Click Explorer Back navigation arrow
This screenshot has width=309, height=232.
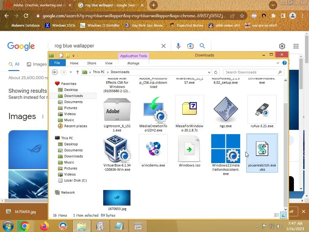[x=55, y=72]
